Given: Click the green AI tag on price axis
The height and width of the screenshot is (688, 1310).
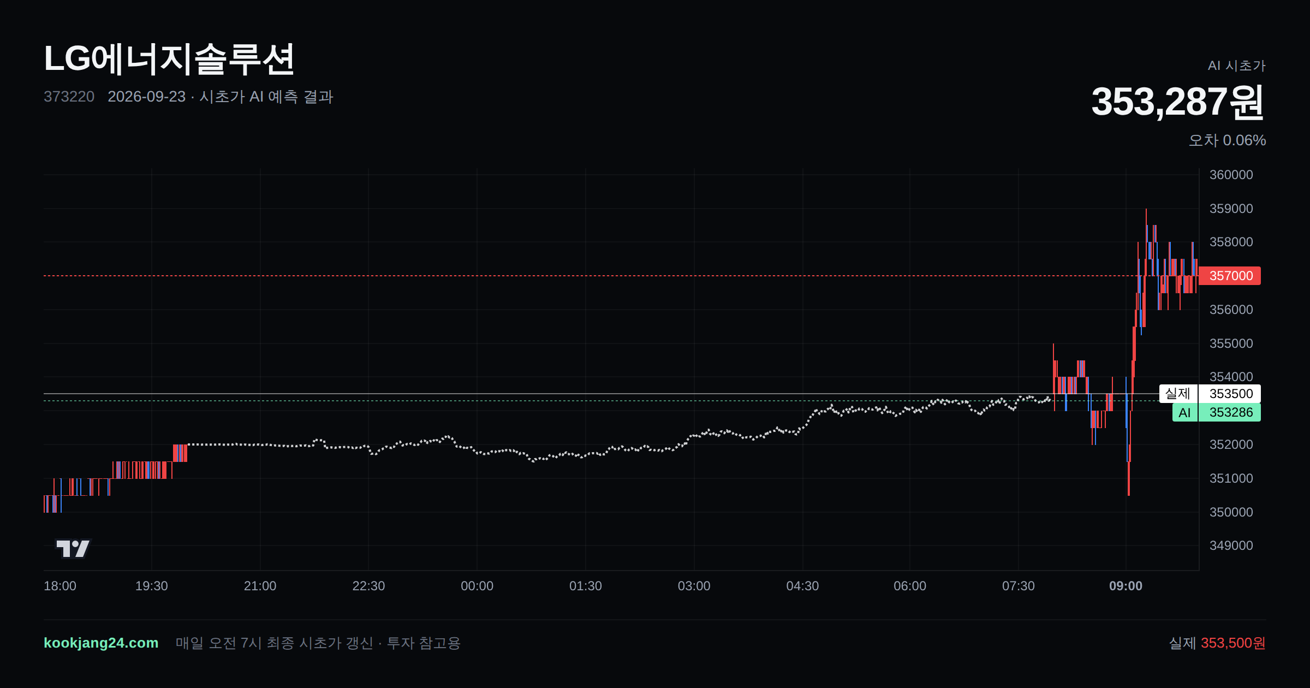Looking at the screenshot, I should click(x=1185, y=412).
